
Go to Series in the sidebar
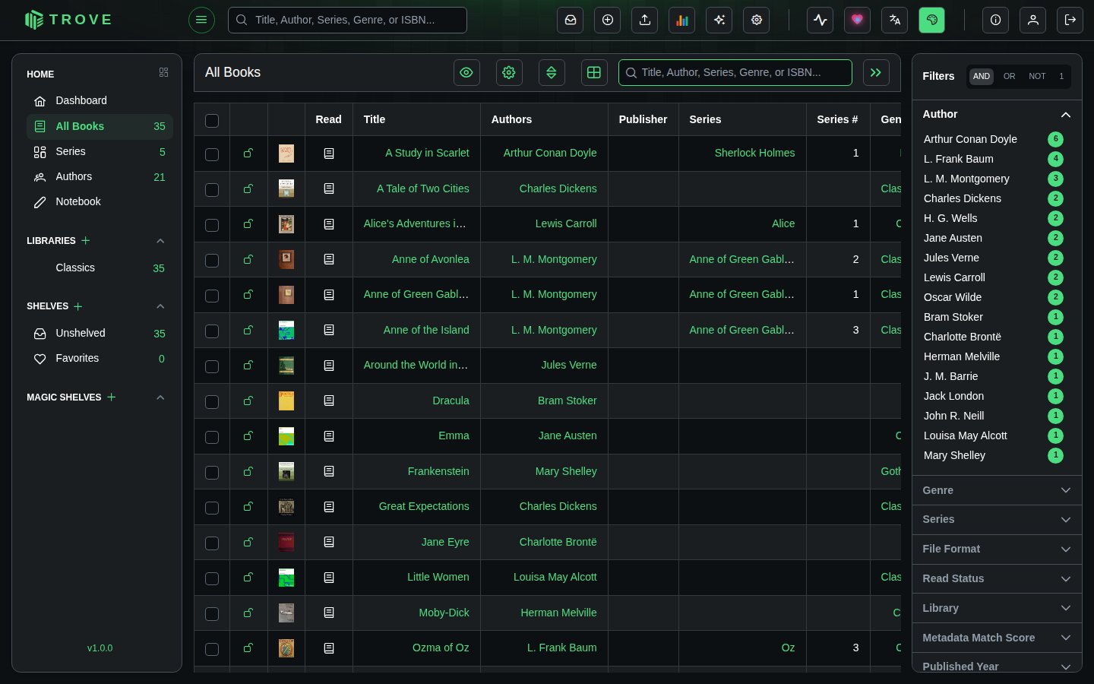click(x=100, y=152)
